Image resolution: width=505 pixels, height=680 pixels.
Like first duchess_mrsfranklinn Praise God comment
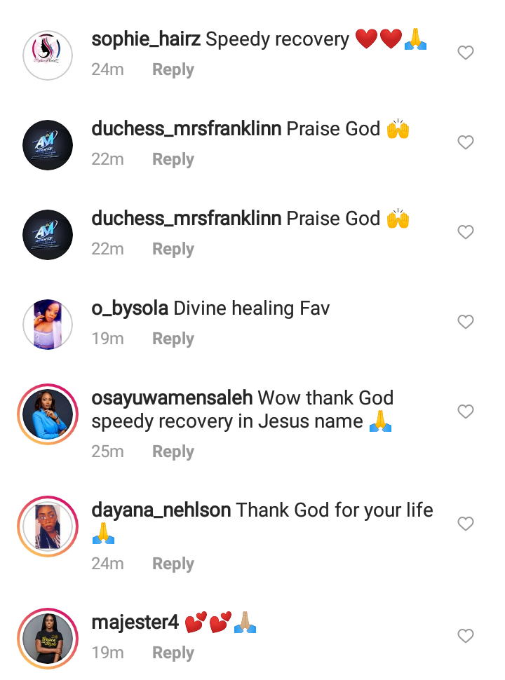click(x=466, y=142)
